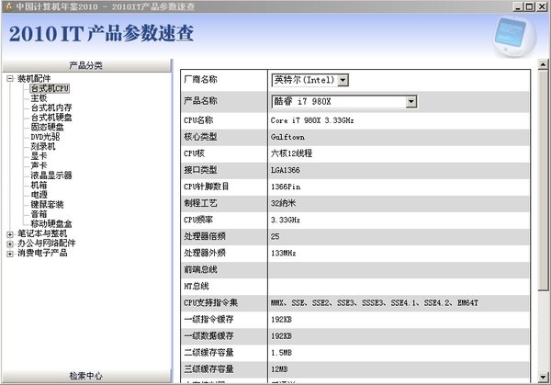Expand the 笔记本与整机 tree node
Viewport: 551px width, 385px height.
coord(10,234)
